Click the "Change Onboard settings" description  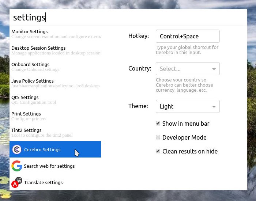[35, 69]
